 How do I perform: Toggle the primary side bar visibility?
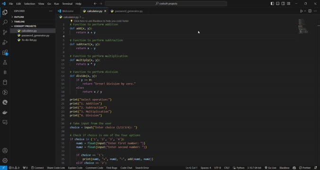(x=272, y=4)
